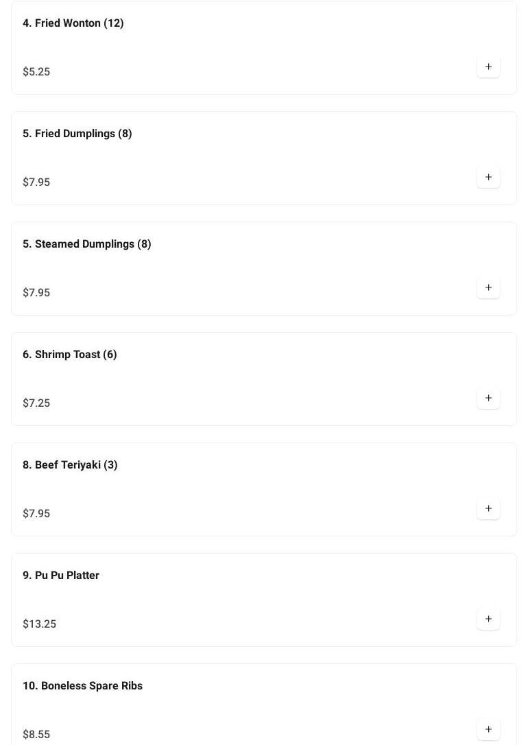Add Steamed Dumplings (8) with plus icon

(488, 287)
